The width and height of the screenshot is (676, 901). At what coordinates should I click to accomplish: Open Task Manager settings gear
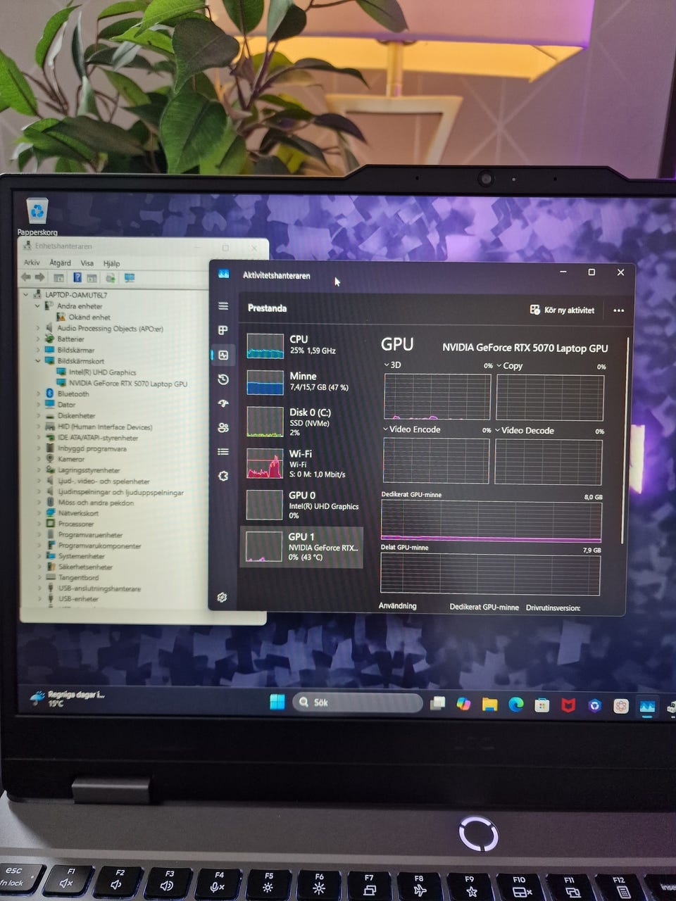[223, 598]
